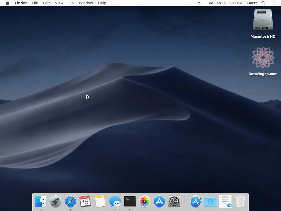Open the Dartz user account menu

tap(252, 3)
